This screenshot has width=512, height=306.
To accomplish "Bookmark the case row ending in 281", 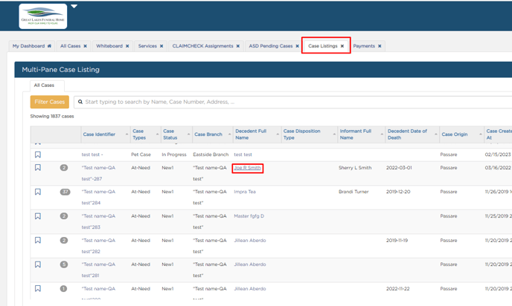I will click(x=38, y=264).
